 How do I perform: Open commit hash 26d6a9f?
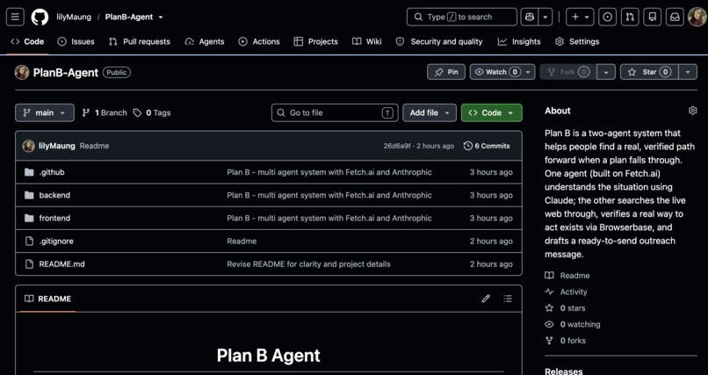pyautogui.click(x=397, y=146)
